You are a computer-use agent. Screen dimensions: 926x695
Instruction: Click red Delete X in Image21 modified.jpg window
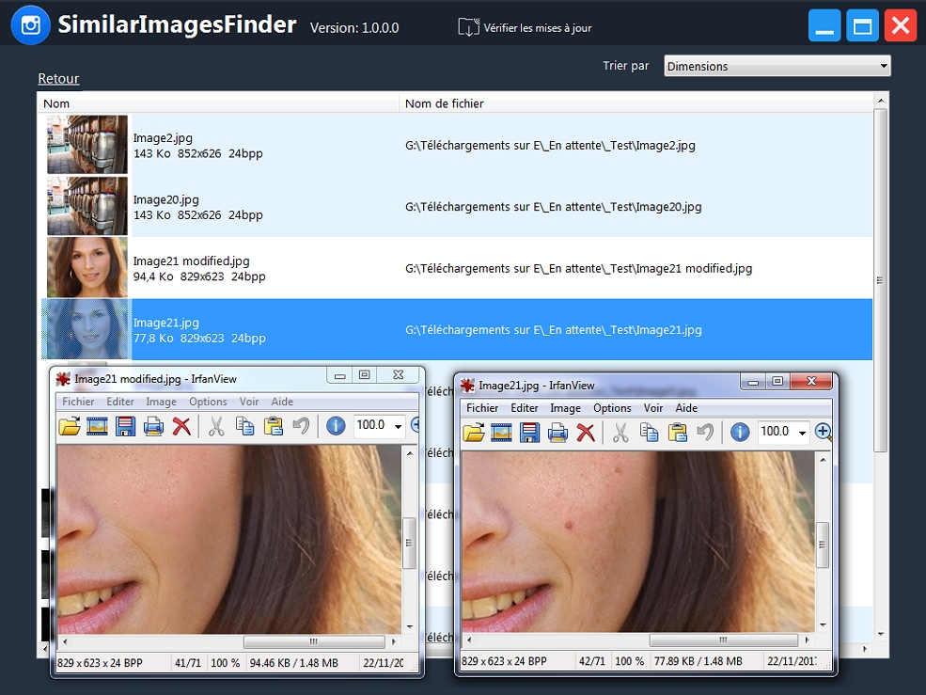pyautogui.click(x=181, y=425)
